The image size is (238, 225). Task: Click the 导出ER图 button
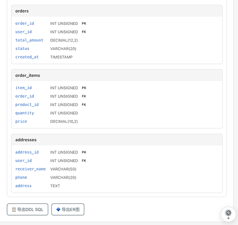point(68,209)
